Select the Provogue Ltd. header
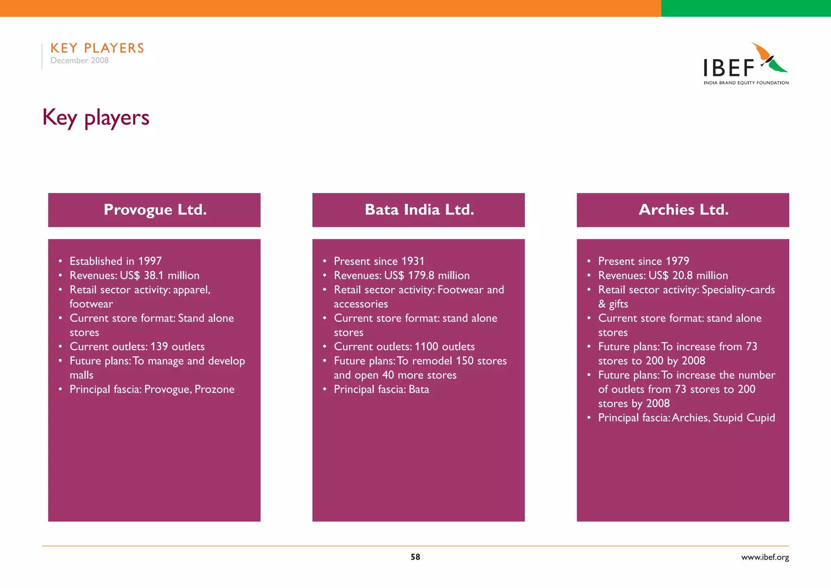 (x=154, y=210)
